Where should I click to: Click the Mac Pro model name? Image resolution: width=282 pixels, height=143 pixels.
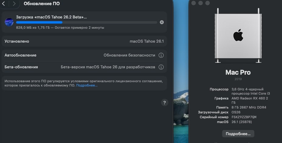coord(238,73)
